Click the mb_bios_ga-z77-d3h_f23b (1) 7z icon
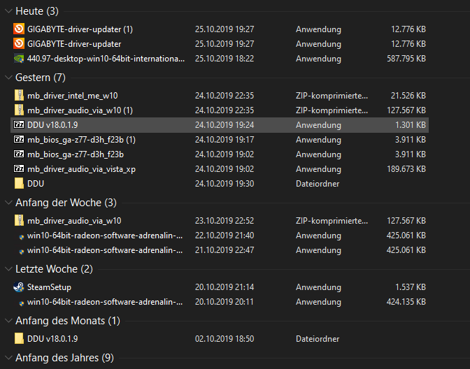Image resolution: width=470 pixels, height=369 pixels. coord(19,139)
